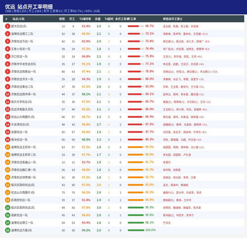Click the green rank 28 badge

point(7,231)
